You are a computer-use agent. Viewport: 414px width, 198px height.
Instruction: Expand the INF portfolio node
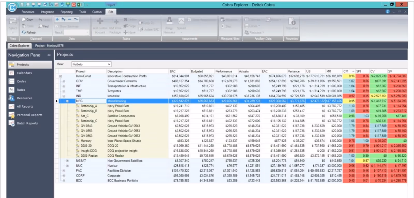(64, 86)
